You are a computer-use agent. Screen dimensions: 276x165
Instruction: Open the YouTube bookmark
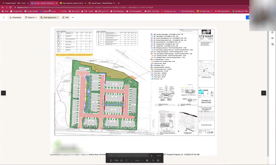[x=63, y=11]
